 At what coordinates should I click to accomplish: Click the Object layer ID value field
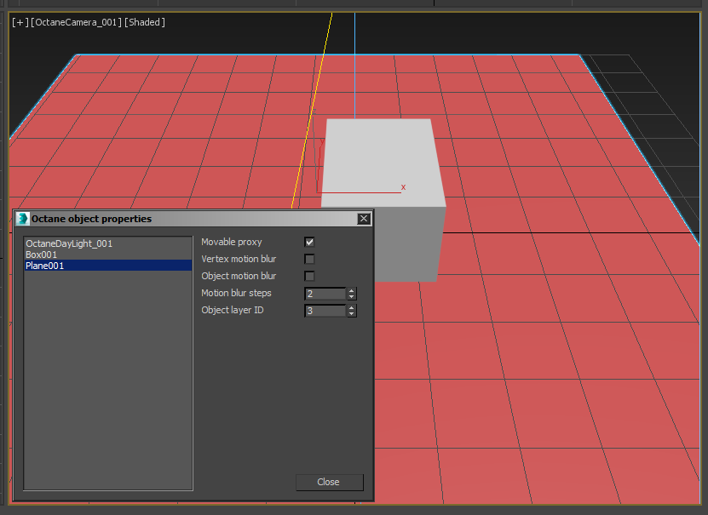point(325,311)
